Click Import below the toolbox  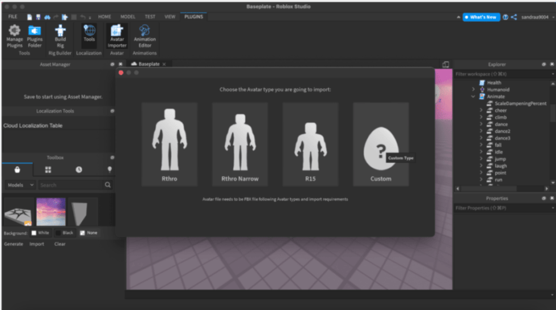click(36, 244)
